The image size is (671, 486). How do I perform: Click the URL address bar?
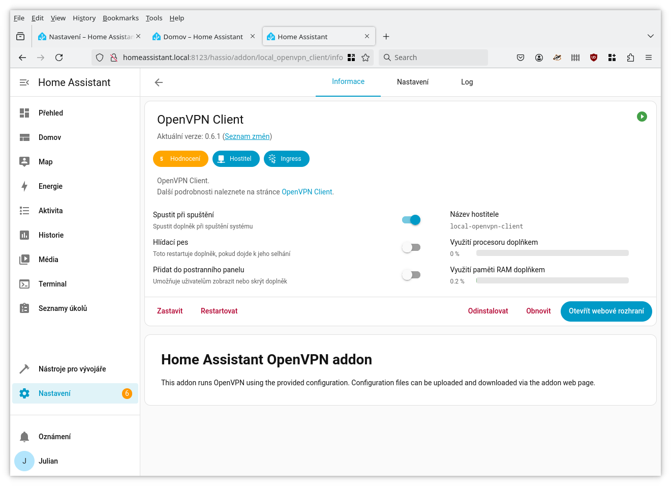233,58
